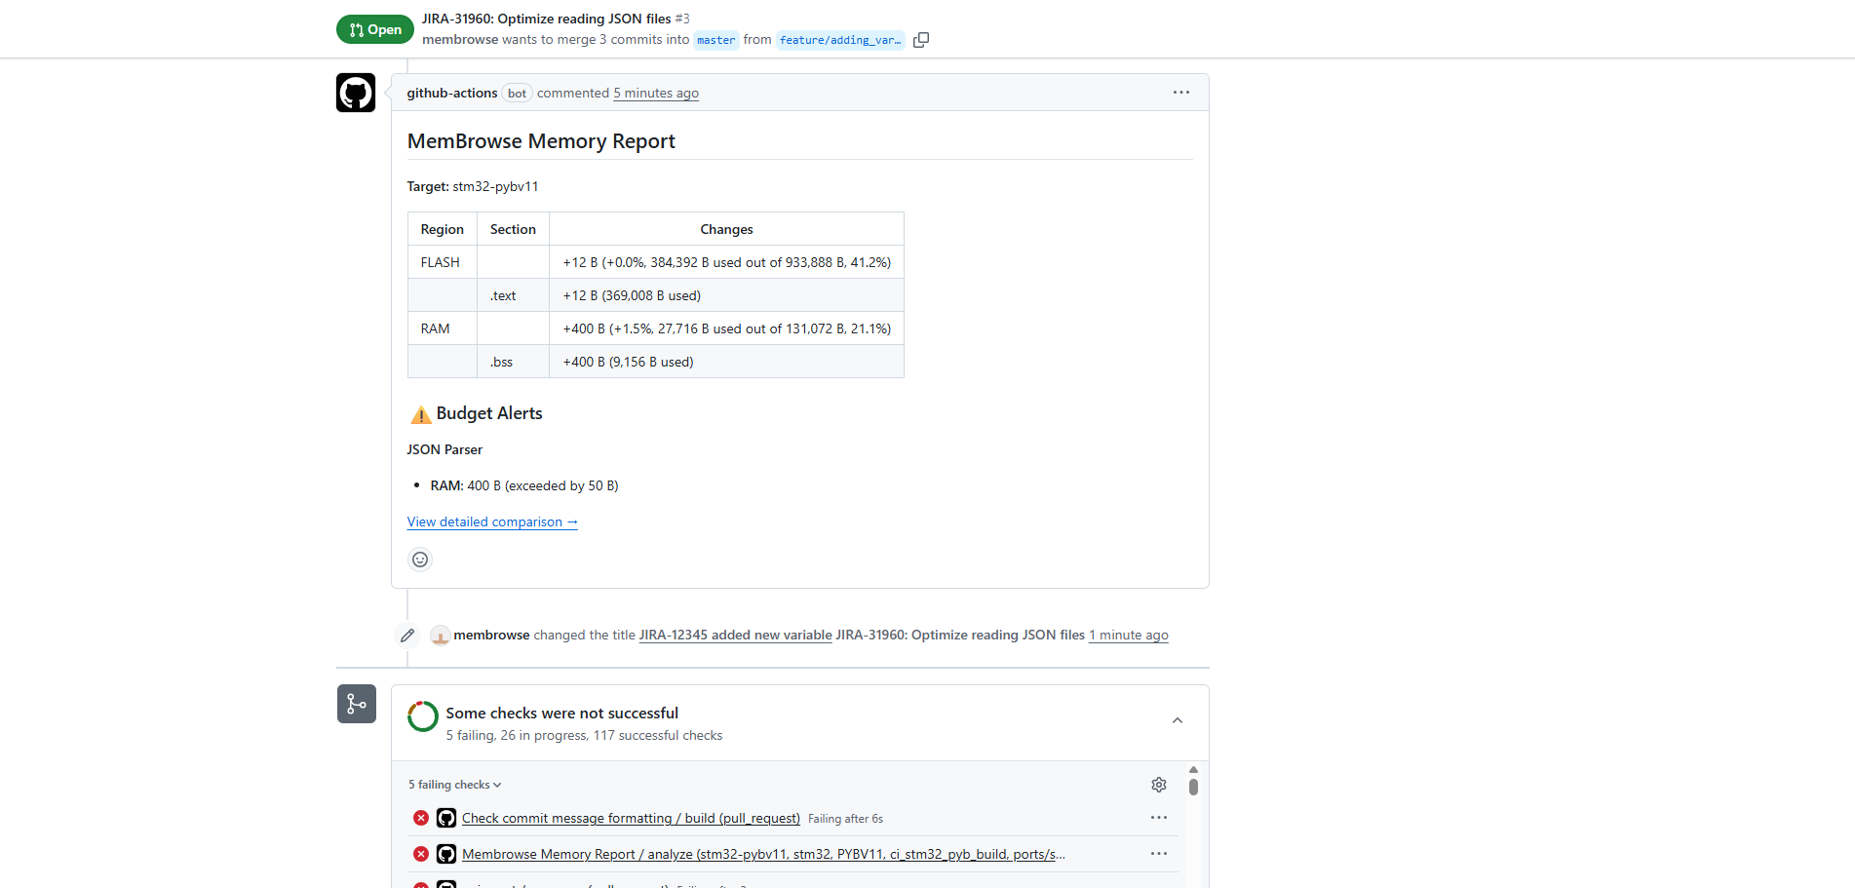Open the feature/adding_var branch link
The width and height of the screenshot is (1855, 888).
[840, 40]
